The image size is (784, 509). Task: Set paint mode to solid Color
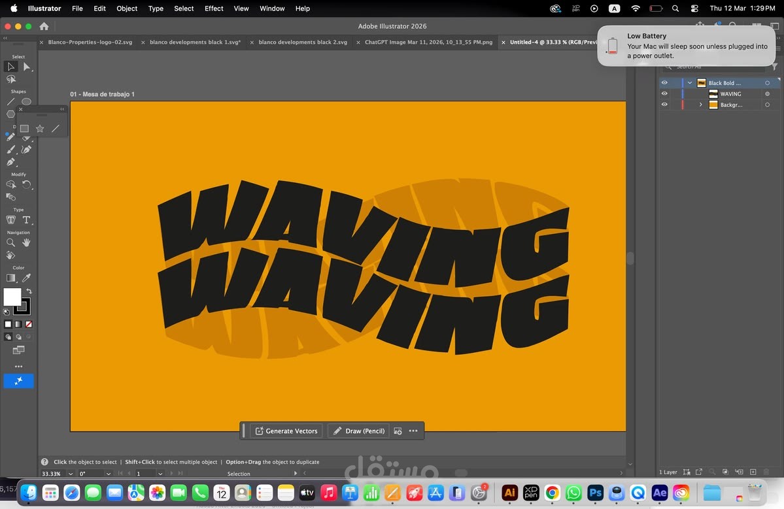click(x=8, y=324)
